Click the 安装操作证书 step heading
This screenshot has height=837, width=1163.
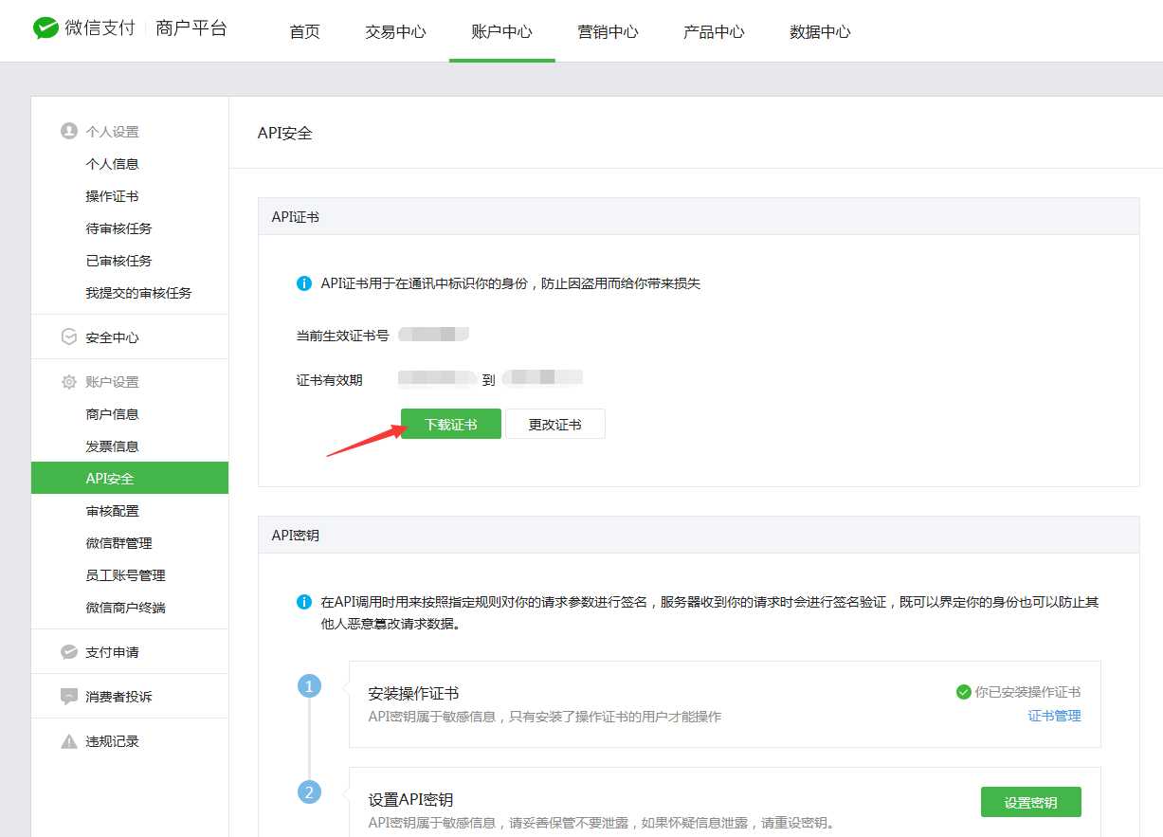[413, 694]
